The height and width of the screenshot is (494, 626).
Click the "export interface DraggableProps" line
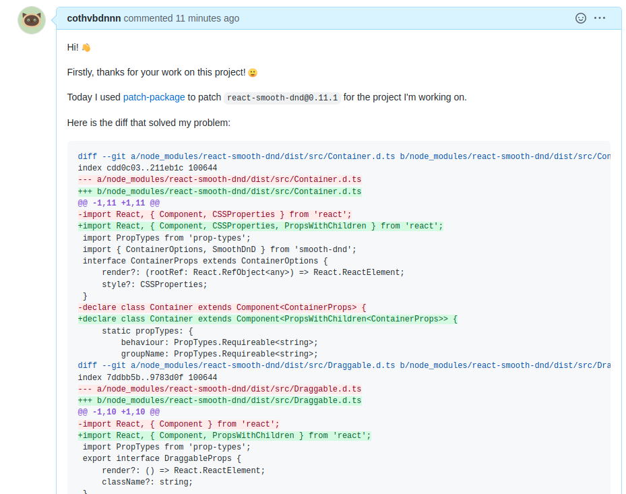(x=162, y=459)
